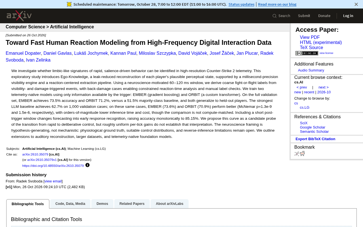Click the smiley icon in maintenance banner

click(x=69, y=4)
